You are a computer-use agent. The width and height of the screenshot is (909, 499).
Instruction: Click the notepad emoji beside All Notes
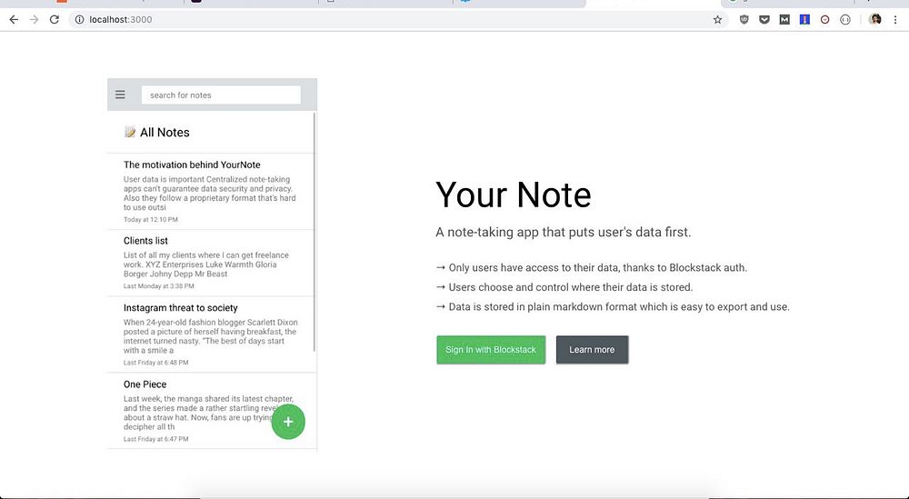pyautogui.click(x=130, y=132)
